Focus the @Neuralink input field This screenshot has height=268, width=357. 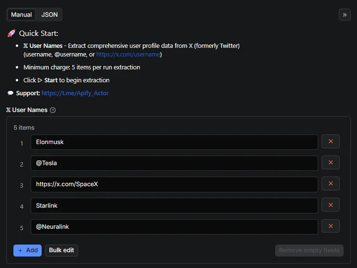point(174,227)
